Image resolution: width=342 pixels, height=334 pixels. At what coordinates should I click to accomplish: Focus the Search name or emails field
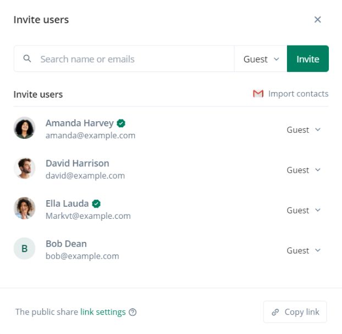135,59
